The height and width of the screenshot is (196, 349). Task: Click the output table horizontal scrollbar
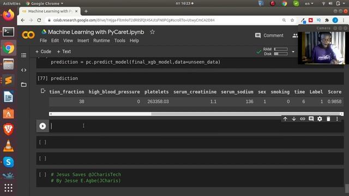196,114
